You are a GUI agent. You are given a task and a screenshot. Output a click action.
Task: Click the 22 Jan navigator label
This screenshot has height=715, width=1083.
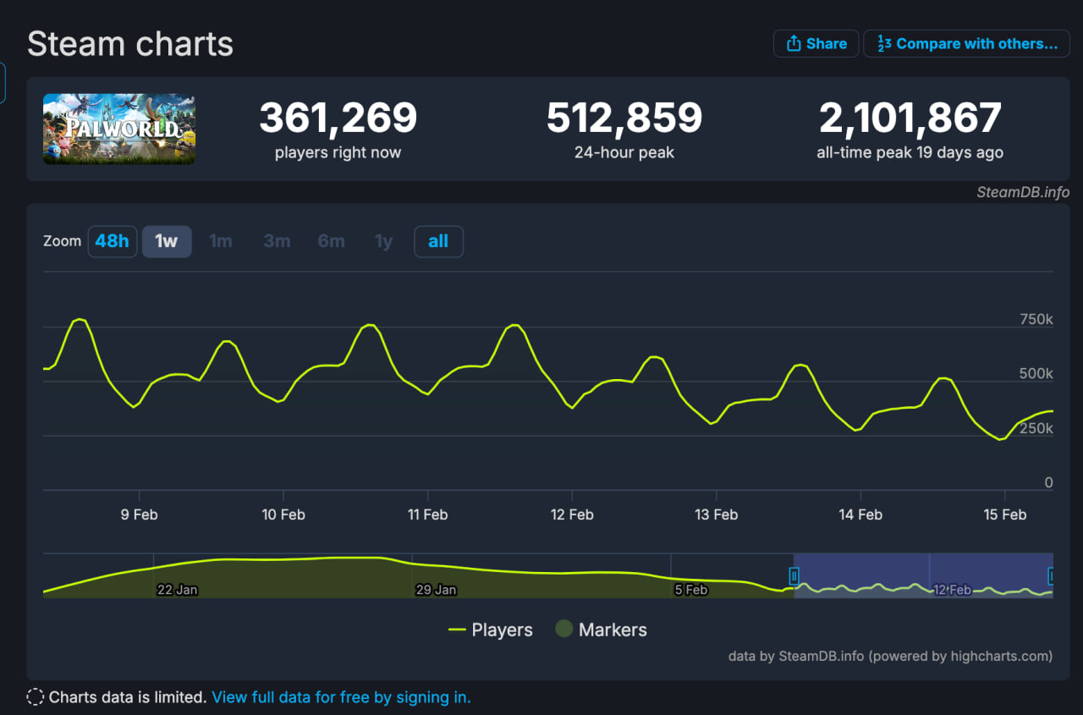point(177,590)
